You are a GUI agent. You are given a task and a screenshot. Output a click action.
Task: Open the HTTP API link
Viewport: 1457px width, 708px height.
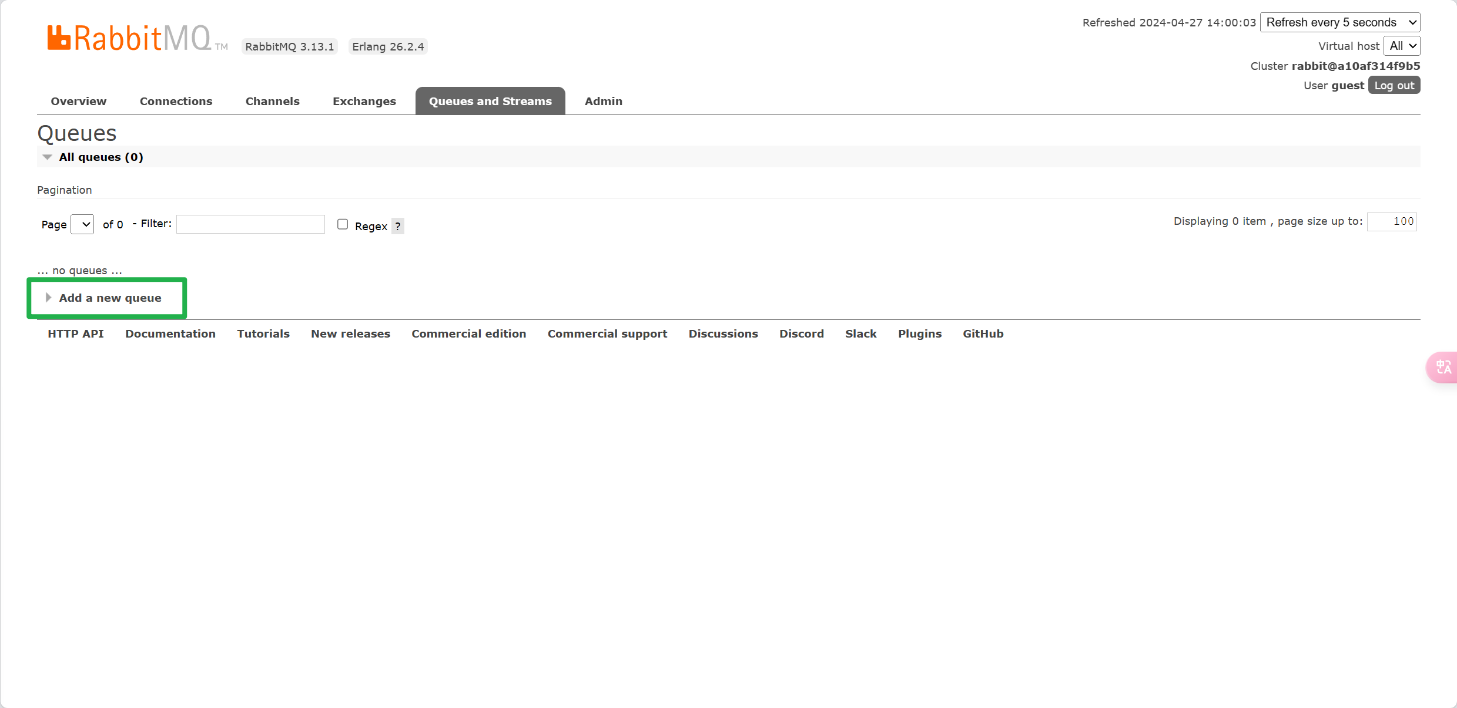pos(75,334)
